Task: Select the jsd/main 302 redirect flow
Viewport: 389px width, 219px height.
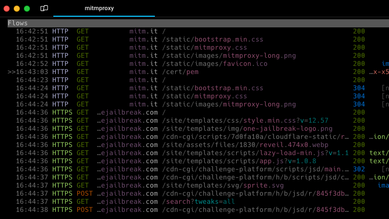Action: click(198, 169)
